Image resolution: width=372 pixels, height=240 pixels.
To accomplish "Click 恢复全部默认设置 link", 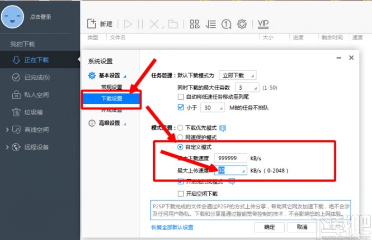I will point(172,227).
